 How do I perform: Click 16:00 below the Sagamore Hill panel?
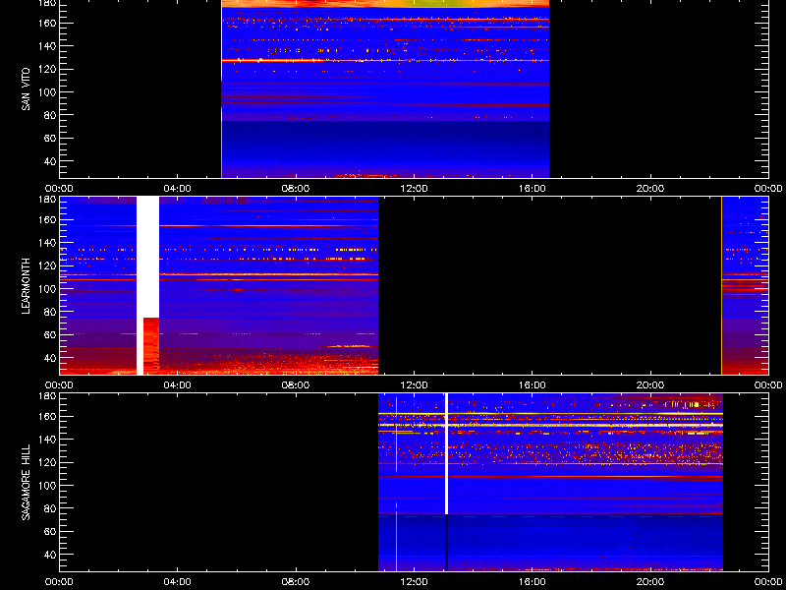coord(533,582)
